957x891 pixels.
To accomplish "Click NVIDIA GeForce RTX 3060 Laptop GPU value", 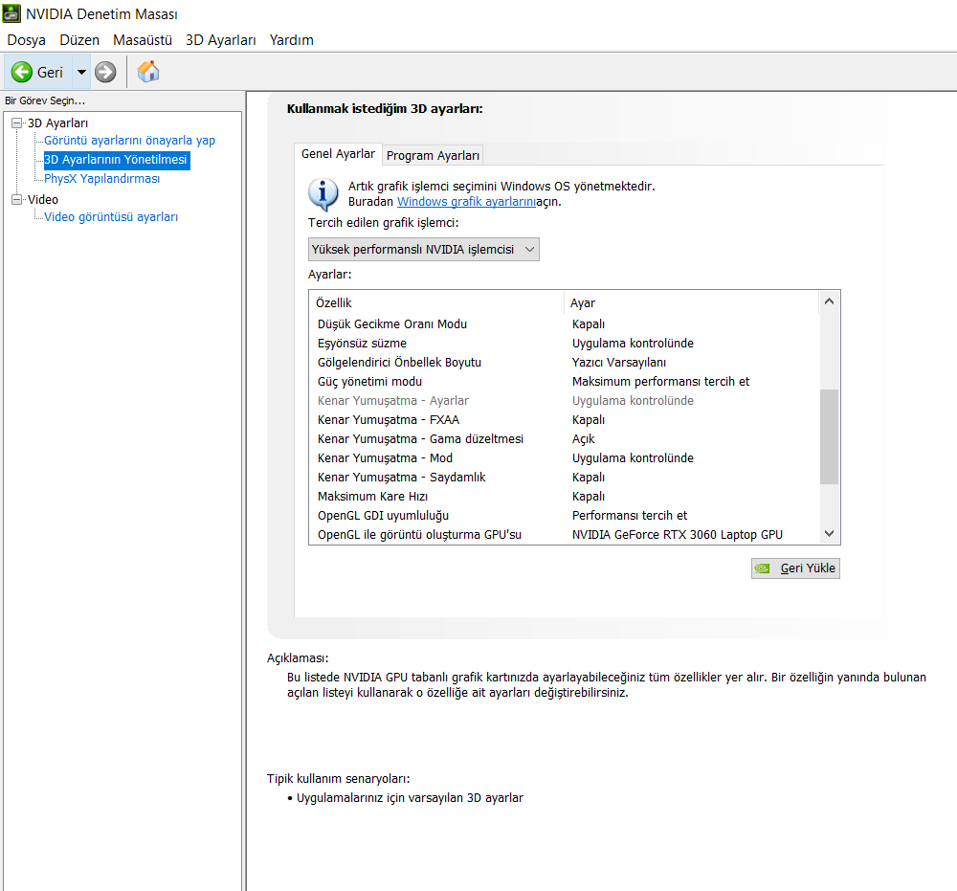I will (677, 535).
